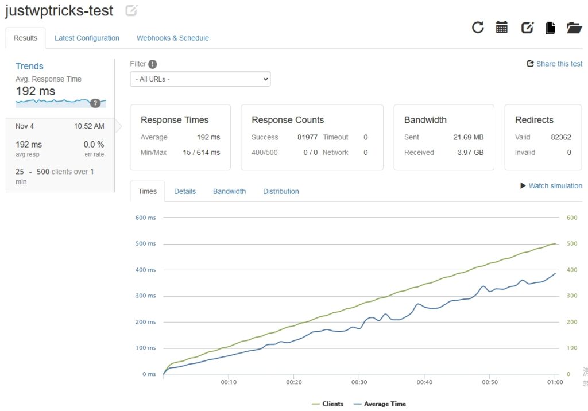This screenshot has height=411, width=588.
Task: Switch to the Bandwidth chart tab
Action: pyautogui.click(x=229, y=191)
